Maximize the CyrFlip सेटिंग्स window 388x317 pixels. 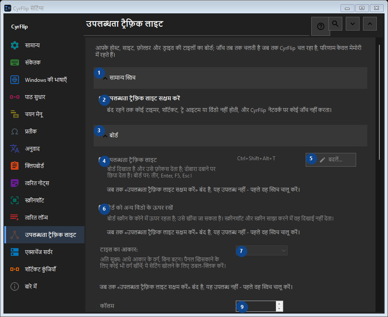[x=362, y=8]
